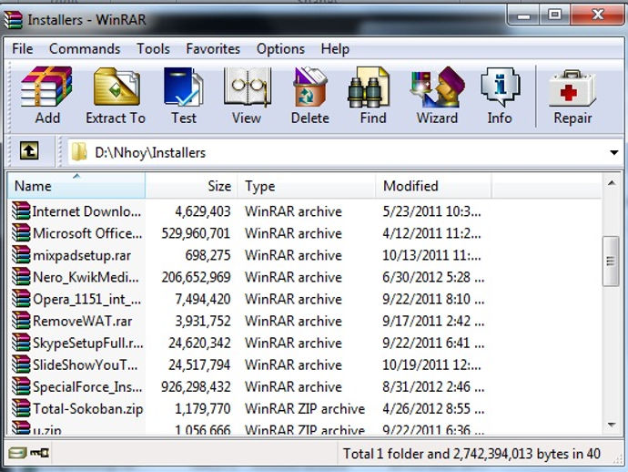
Task: Select the RemoveWAT.rar file name
Action: pos(83,322)
